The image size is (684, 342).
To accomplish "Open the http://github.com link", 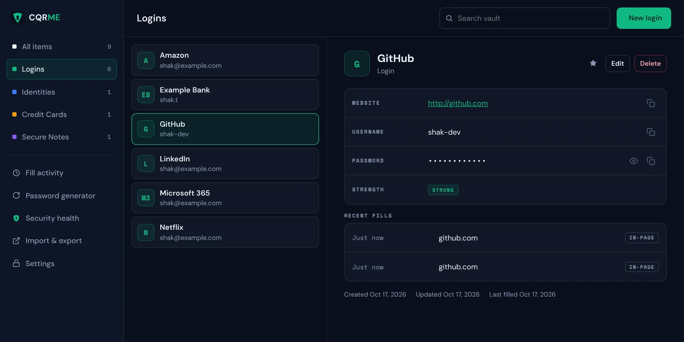I will pos(458,103).
